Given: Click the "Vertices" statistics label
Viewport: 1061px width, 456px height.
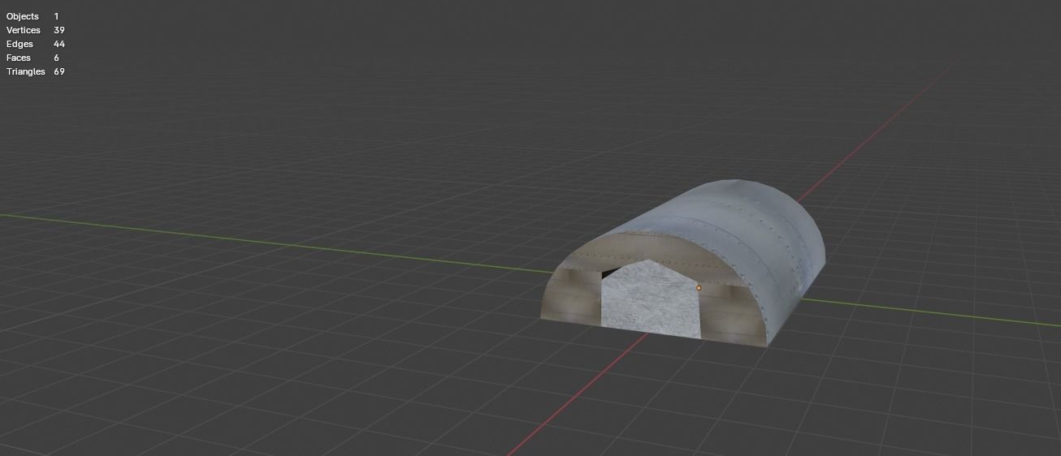Looking at the screenshot, I should [x=24, y=30].
